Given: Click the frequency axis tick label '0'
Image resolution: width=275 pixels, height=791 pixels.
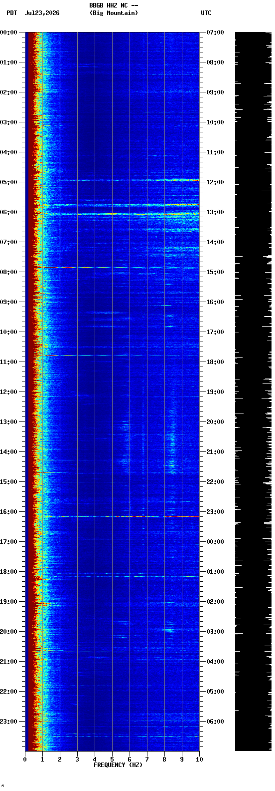Looking at the screenshot, I should coord(25,760).
